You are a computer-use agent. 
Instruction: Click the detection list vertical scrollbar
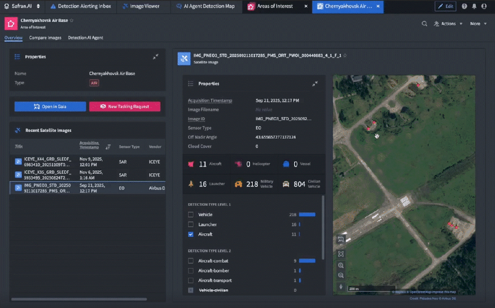coord(323,228)
